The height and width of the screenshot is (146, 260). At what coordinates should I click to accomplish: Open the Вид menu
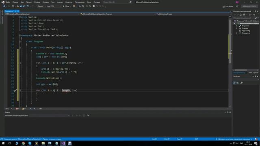(x=22, y=2)
